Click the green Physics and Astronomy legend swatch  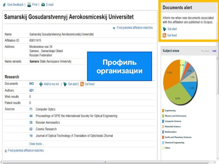[x=163, y=116]
